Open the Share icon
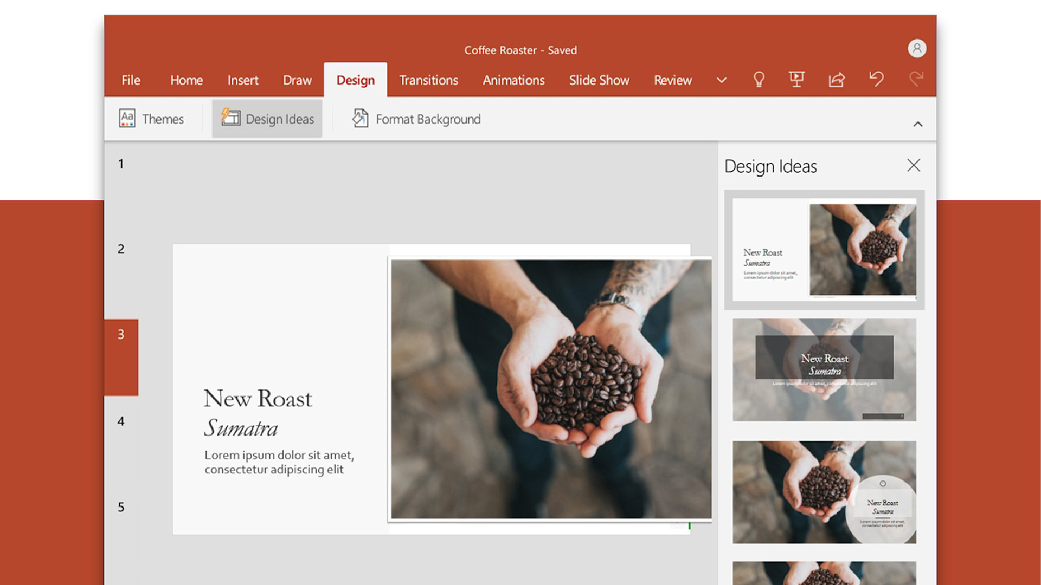Viewport: 1041px width, 585px height. [837, 80]
